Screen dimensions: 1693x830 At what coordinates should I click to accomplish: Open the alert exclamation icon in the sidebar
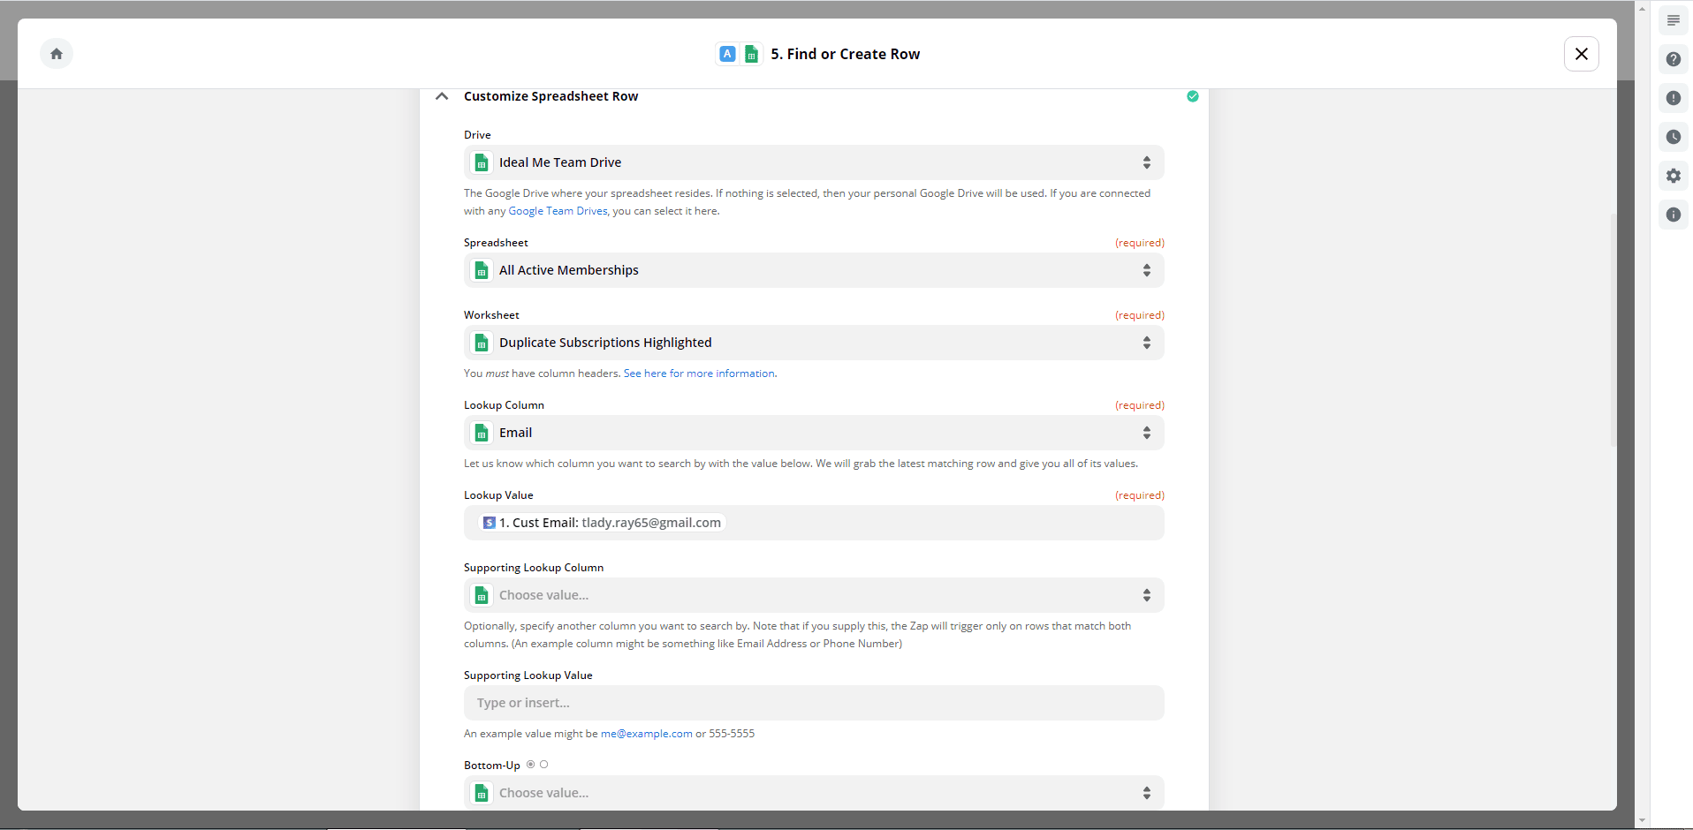(x=1673, y=98)
